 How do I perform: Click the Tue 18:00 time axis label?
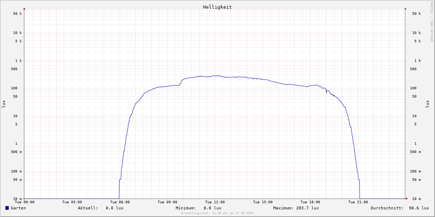tap(310, 202)
